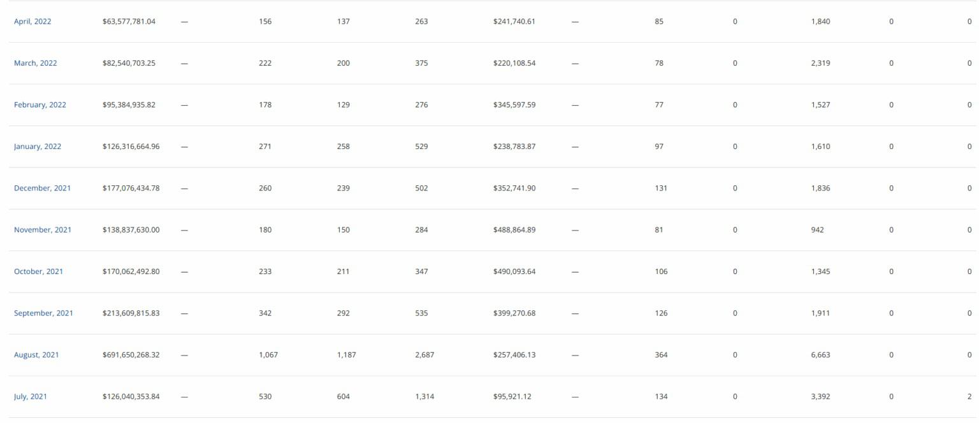
Task: Click the November, 2021 link
Action: [43, 230]
